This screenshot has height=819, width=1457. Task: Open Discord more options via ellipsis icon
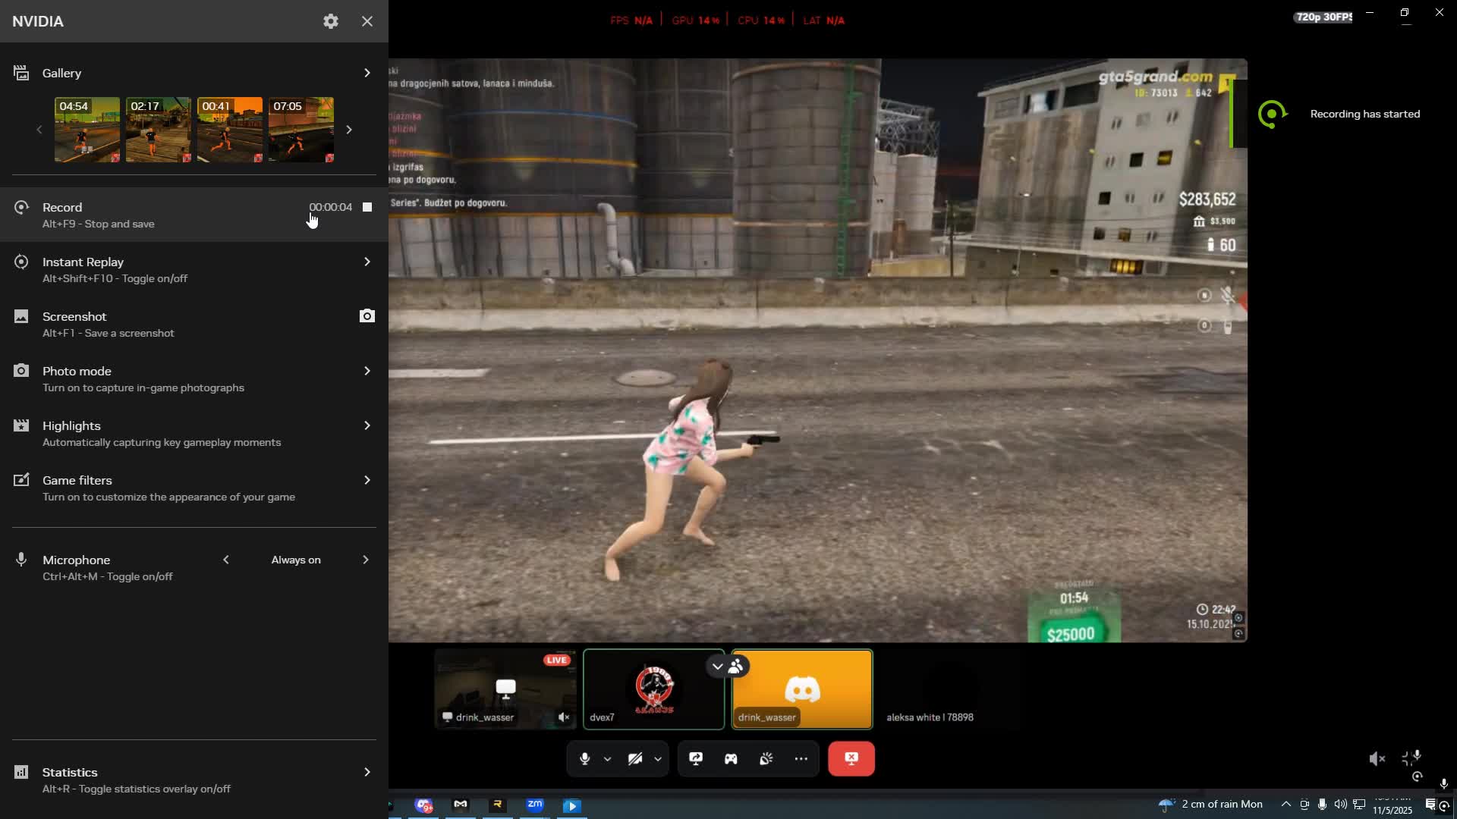coord(801,758)
